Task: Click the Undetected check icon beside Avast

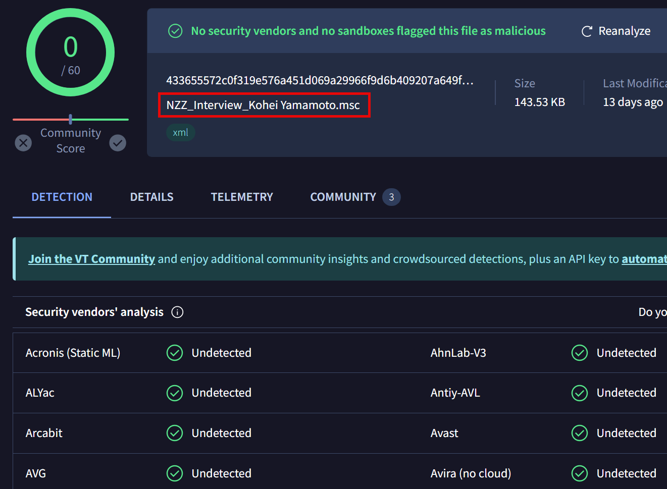Action: pos(579,433)
